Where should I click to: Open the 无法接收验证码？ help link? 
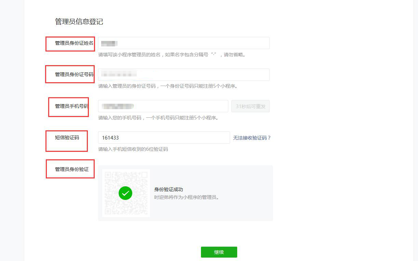point(252,137)
